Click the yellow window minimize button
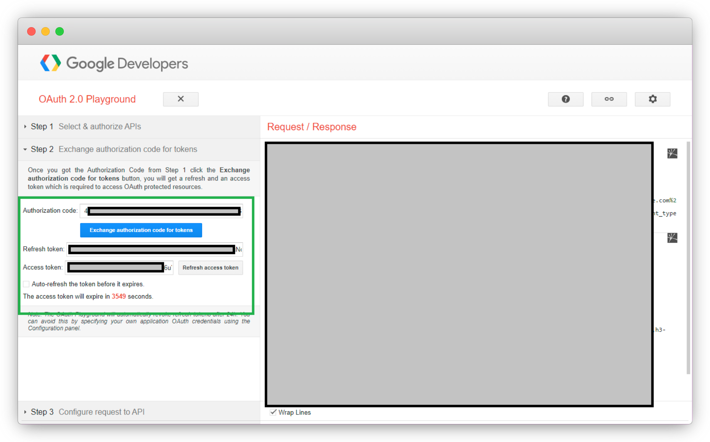The image size is (710, 442). tap(45, 31)
